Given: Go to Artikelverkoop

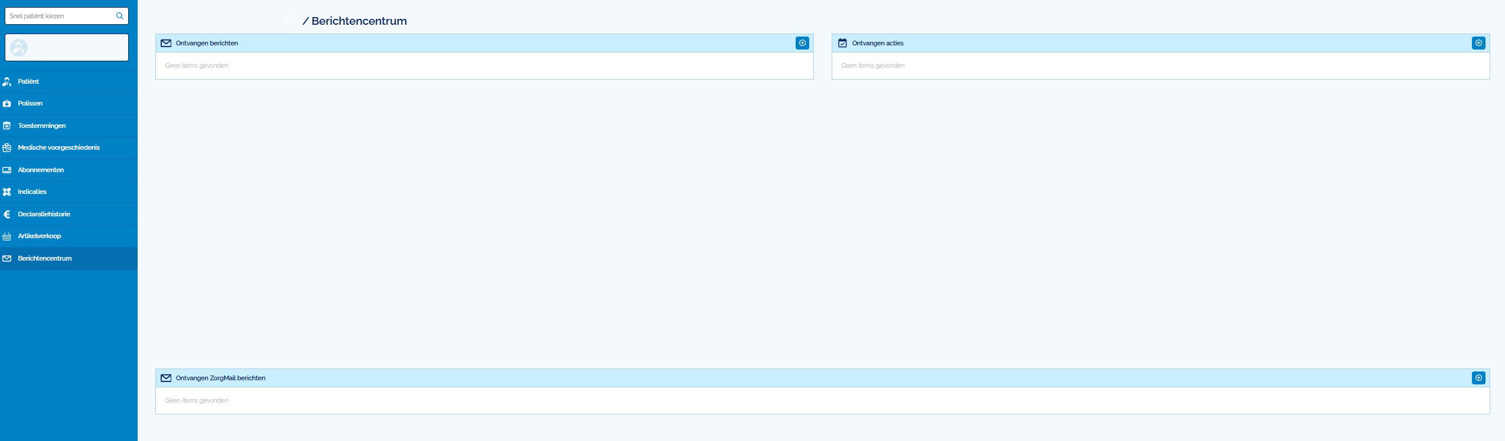Looking at the screenshot, I should [x=39, y=236].
